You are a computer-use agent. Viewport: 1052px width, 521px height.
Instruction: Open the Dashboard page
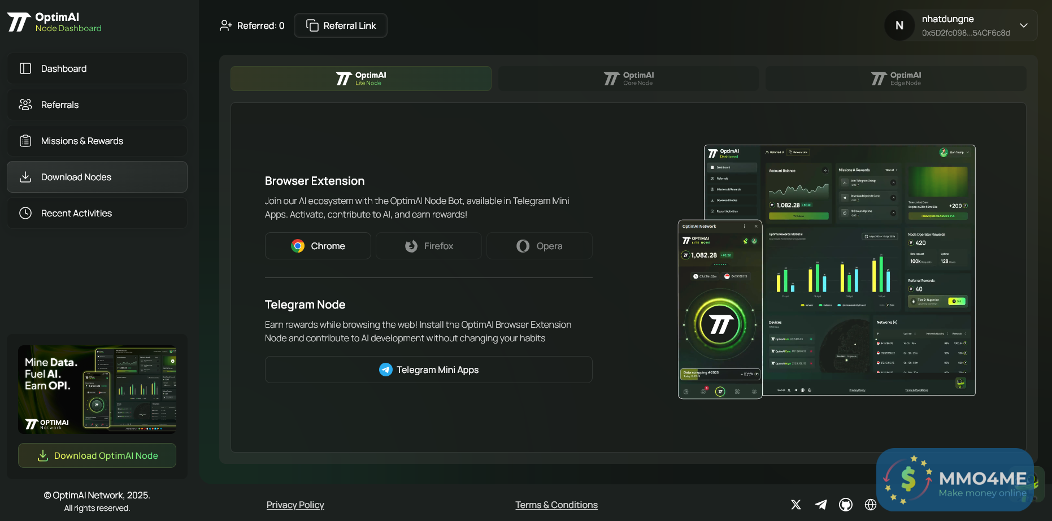pos(97,68)
